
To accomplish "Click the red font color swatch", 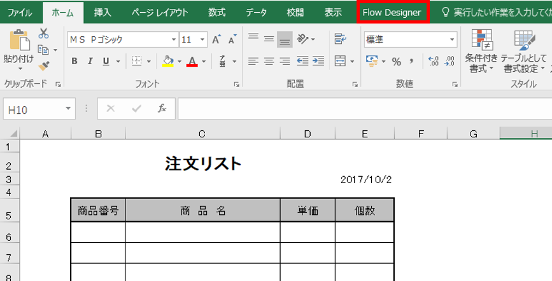I will point(192,61).
